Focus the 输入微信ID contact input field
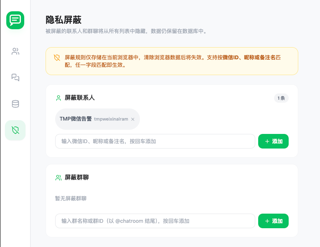The width and height of the screenshot is (320, 247). point(155,141)
